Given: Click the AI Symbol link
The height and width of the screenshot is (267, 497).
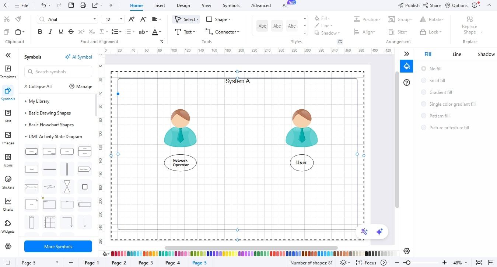Looking at the screenshot, I should click(78, 57).
